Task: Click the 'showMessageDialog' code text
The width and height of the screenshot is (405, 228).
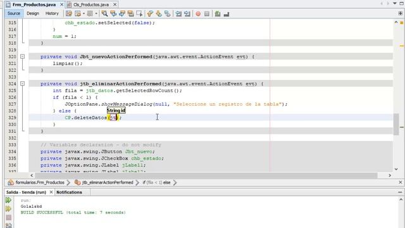Action: (127, 104)
